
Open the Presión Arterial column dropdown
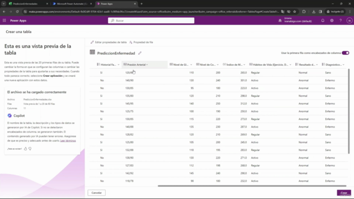tap(147, 65)
